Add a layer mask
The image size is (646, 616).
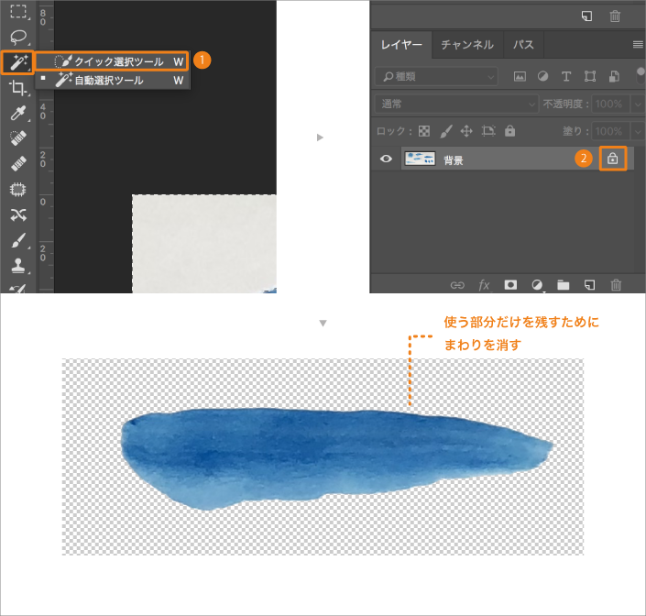pyautogui.click(x=510, y=285)
